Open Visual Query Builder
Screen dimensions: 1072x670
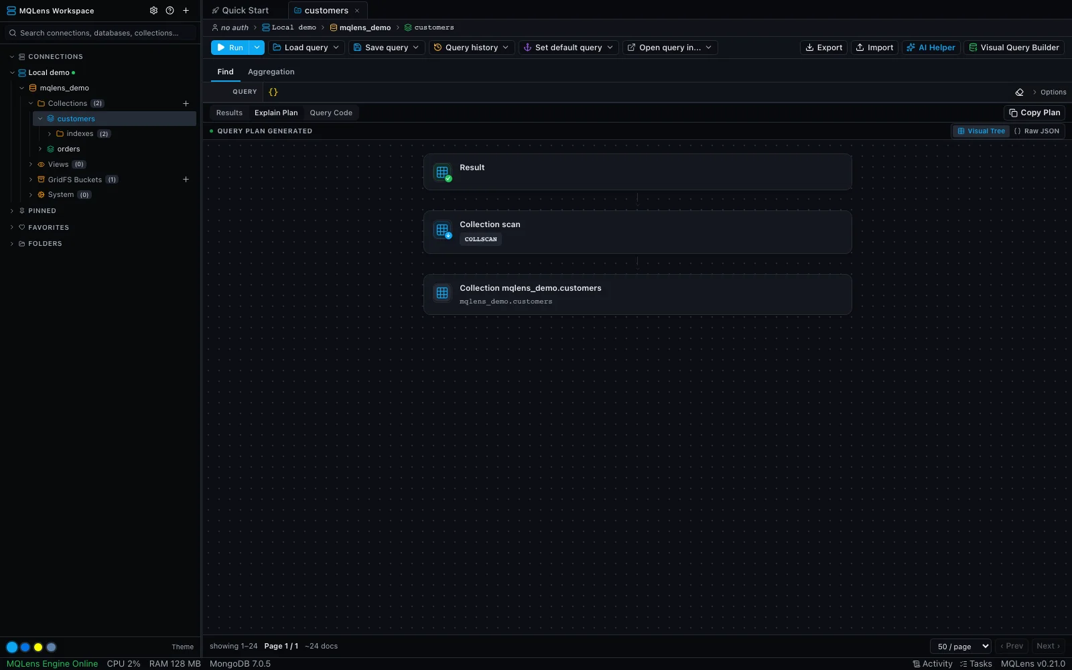[x=1014, y=48]
